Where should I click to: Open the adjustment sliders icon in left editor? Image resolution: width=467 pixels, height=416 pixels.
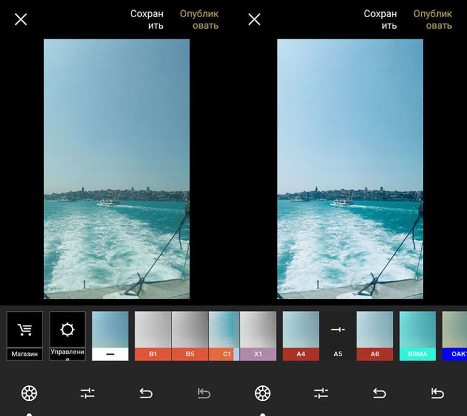88,393
